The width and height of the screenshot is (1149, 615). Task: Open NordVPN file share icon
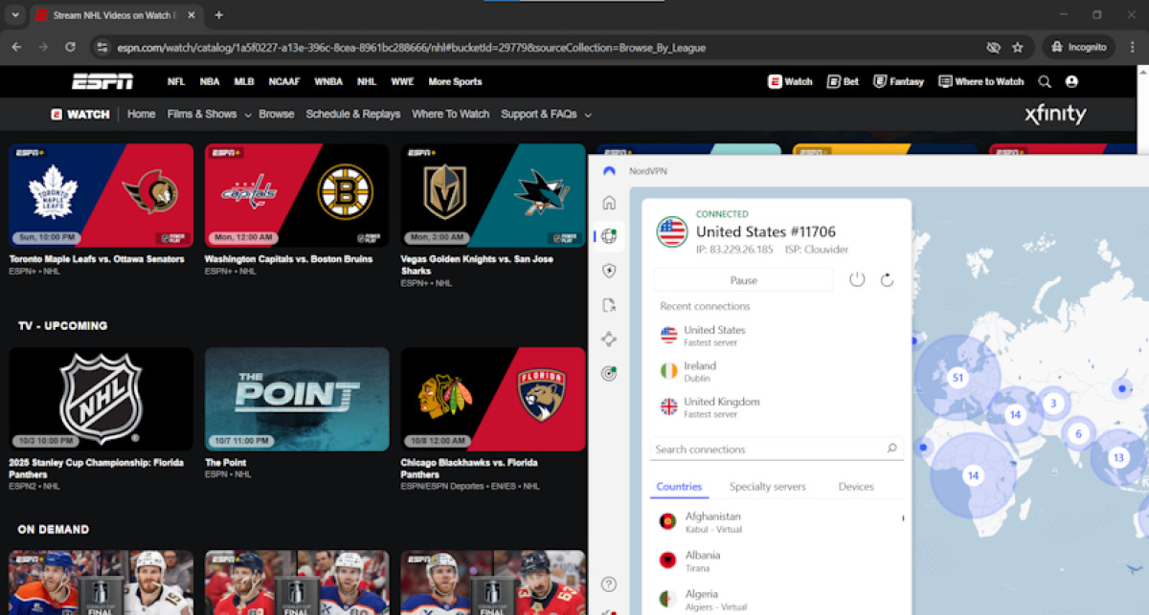coord(609,305)
